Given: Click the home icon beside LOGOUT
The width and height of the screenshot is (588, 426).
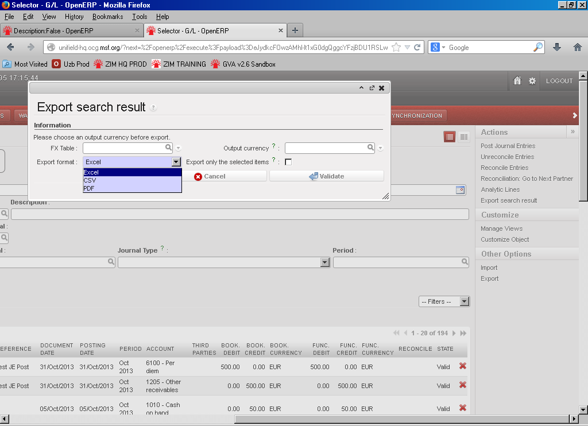Looking at the screenshot, I should [x=517, y=81].
